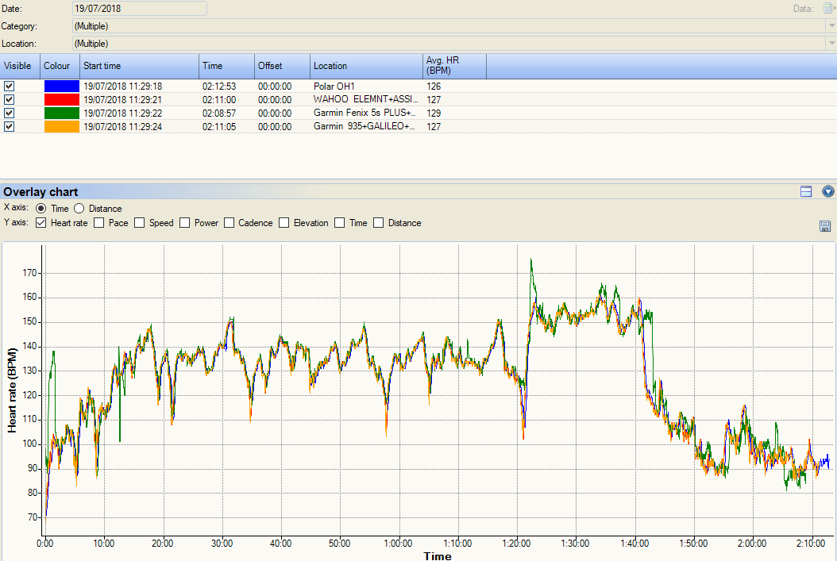
Task: Click the chart save (floppy disk) icon
Action: point(825,227)
